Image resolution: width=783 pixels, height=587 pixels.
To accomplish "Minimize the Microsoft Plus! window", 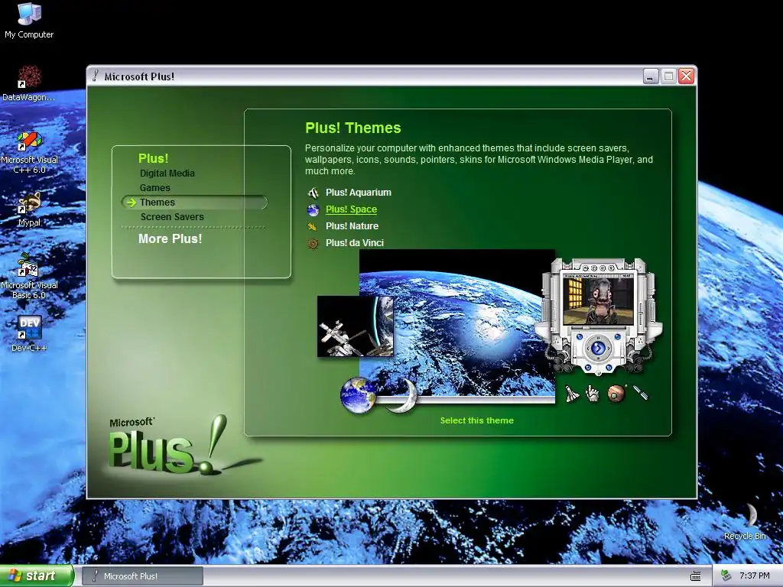I will (651, 76).
